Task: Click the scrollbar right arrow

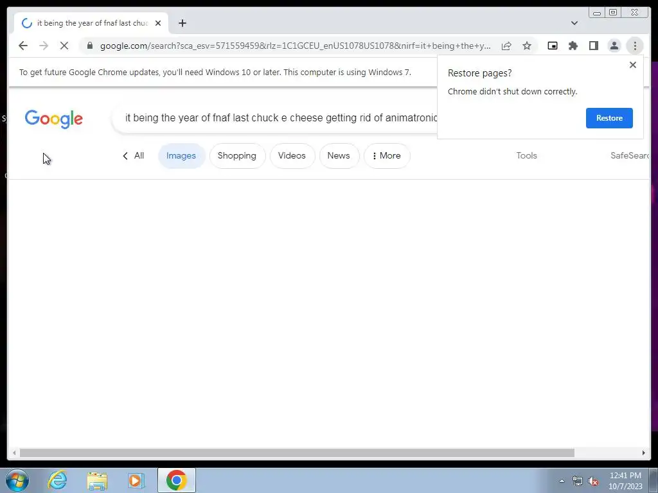Action: point(644,453)
